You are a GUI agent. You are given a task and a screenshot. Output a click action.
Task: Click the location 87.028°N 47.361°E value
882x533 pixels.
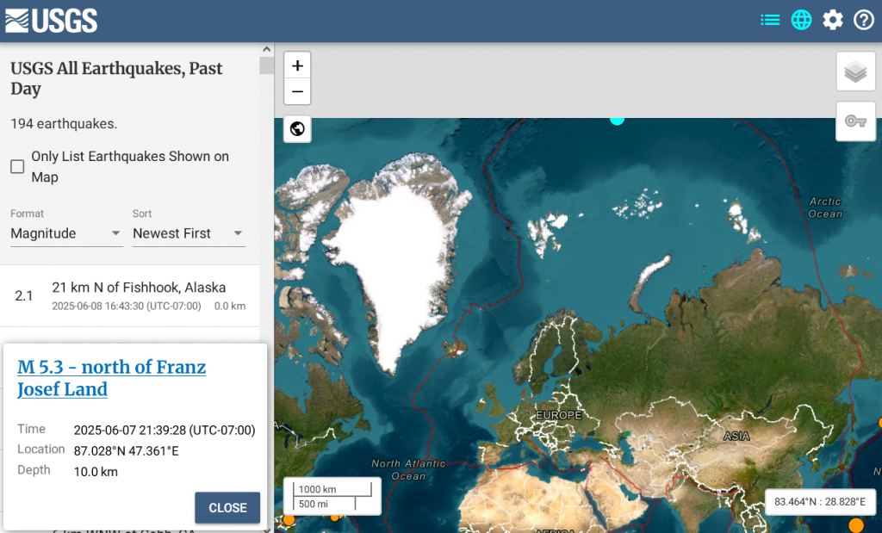[126, 451]
